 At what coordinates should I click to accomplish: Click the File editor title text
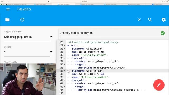pos(24,9)
